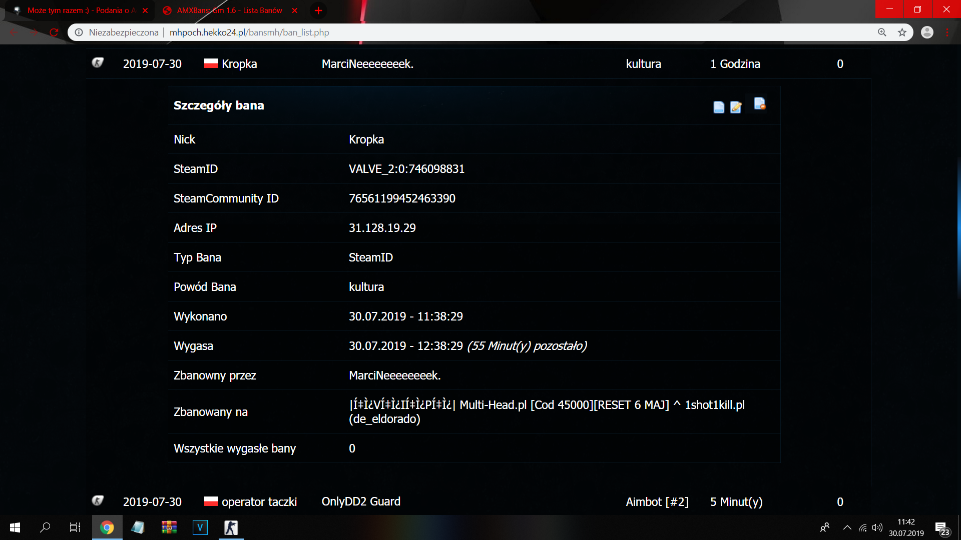Open the Chrome profile avatar icon
The image size is (961, 540).
927,32
